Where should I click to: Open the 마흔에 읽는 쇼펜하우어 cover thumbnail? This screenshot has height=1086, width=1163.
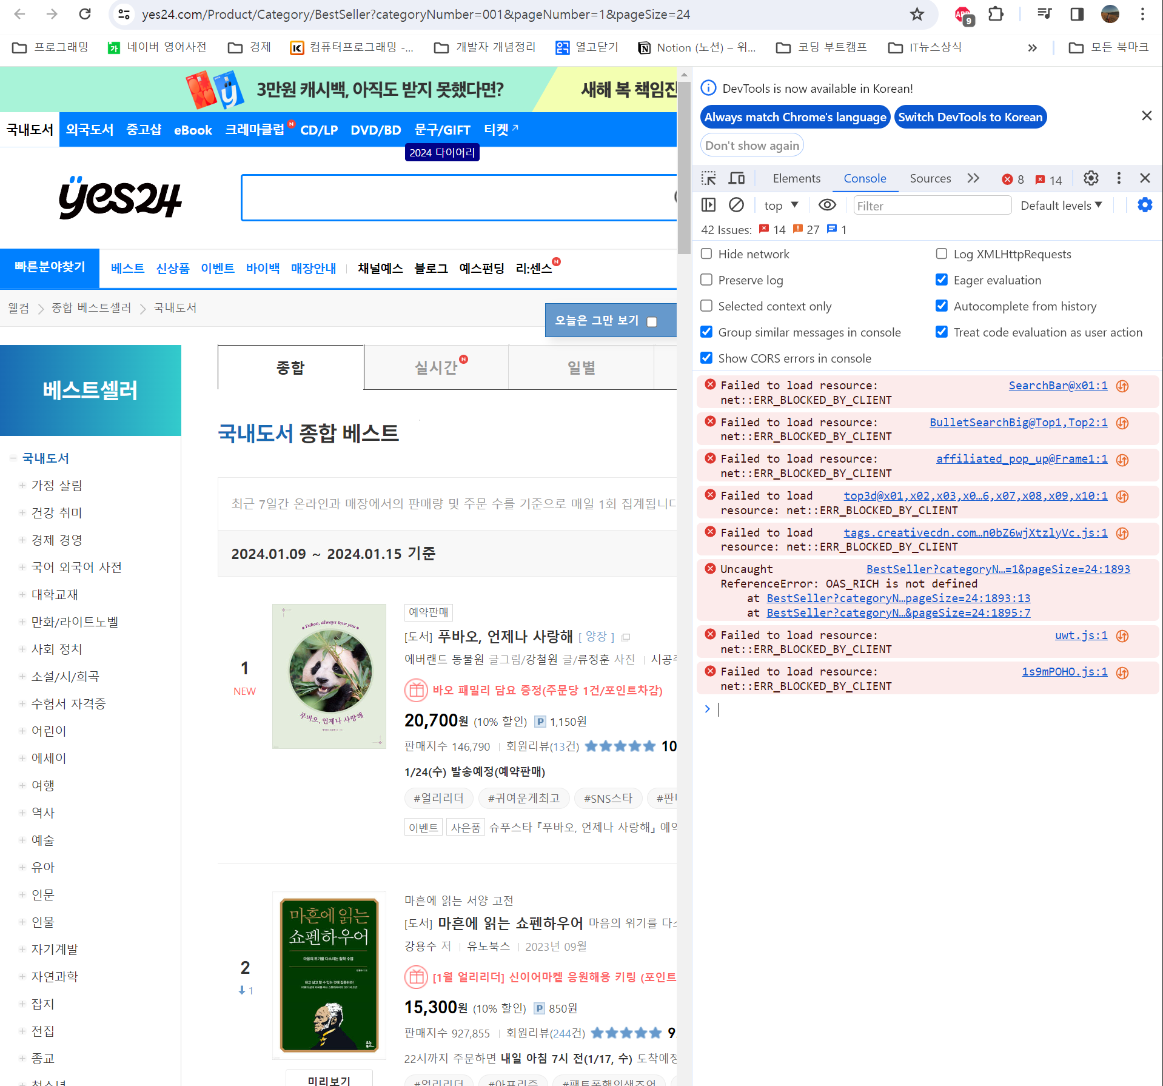[x=329, y=975]
